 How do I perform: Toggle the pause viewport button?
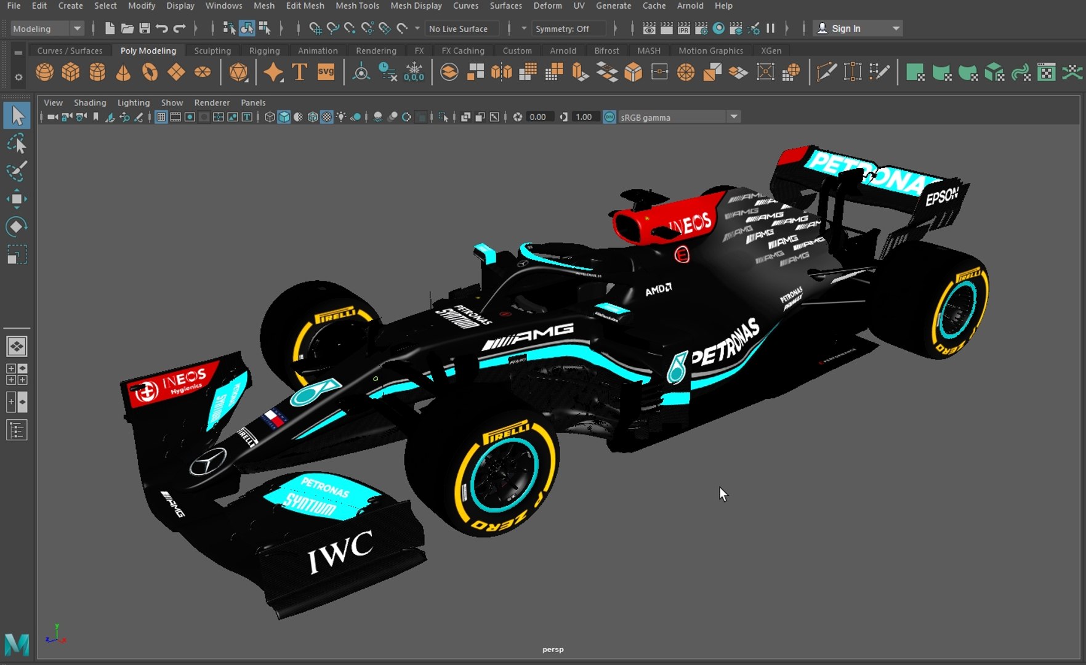[x=770, y=28]
